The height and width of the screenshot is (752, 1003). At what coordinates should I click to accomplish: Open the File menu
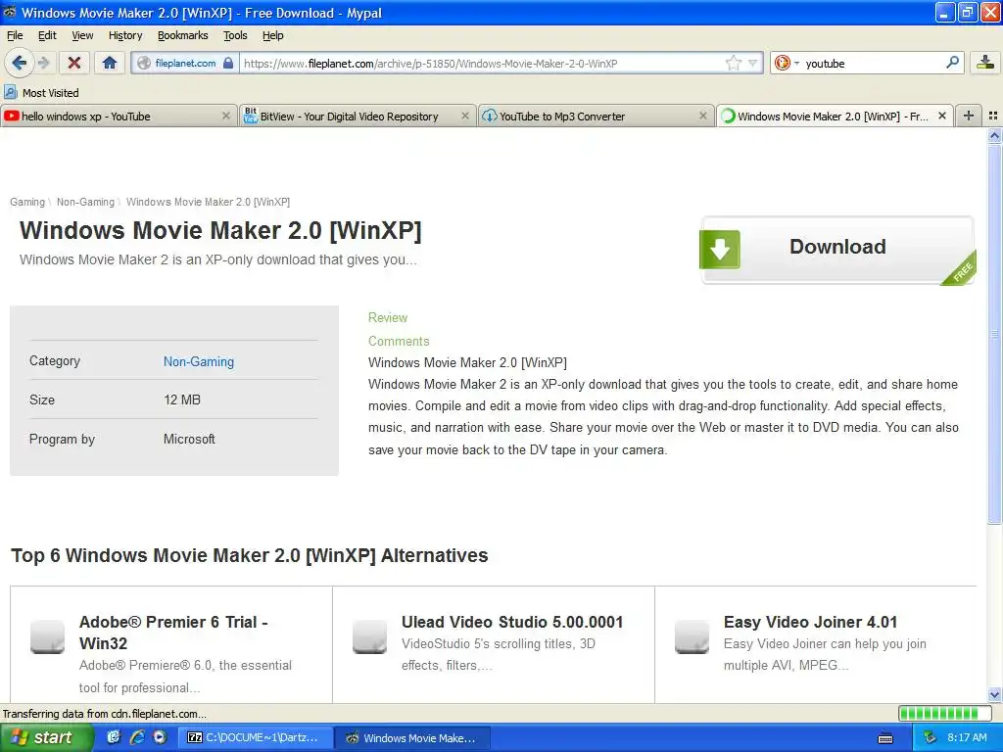tap(15, 35)
